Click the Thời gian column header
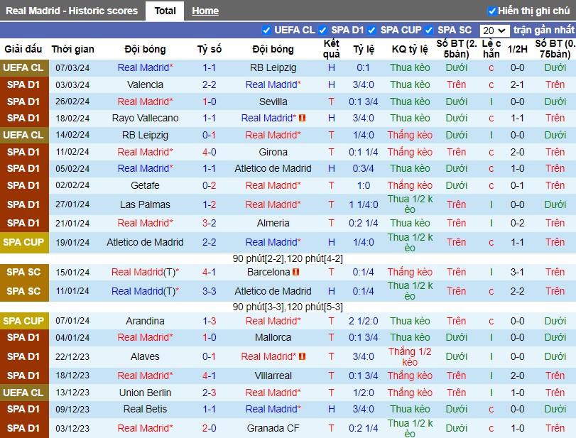The width and height of the screenshot is (576, 438). pos(72,49)
